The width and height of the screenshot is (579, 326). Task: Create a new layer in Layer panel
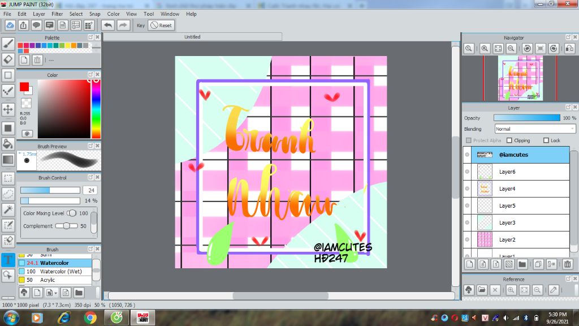pyautogui.click(x=469, y=264)
